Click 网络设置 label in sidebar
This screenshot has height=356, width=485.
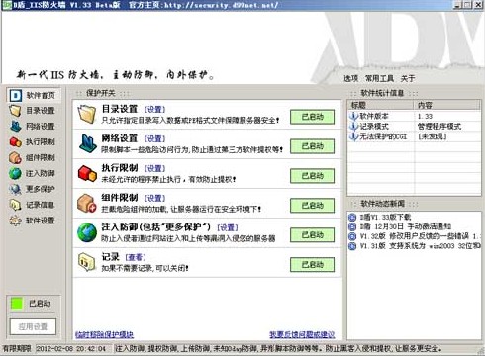click(x=41, y=127)
